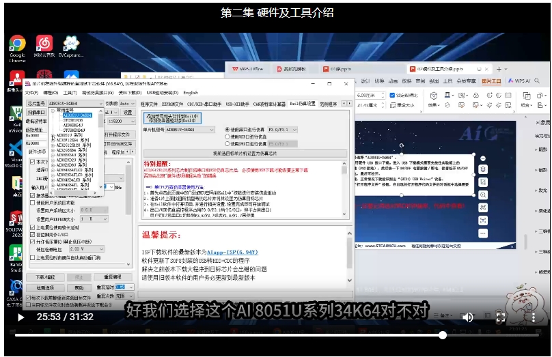Click the WPS floating toolbar zoom icon
The height and width of the screenshot is (357, 552).
[483, 195]
